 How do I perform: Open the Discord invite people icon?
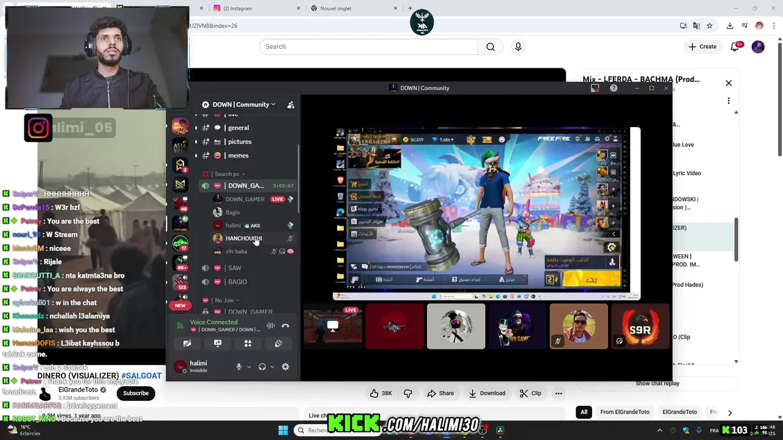[291, 105]
